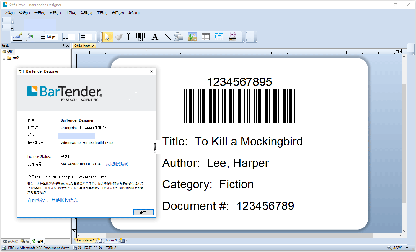Open the 文件(F) menu
Screen dimensions: 416x252
(x=9, y=13)
